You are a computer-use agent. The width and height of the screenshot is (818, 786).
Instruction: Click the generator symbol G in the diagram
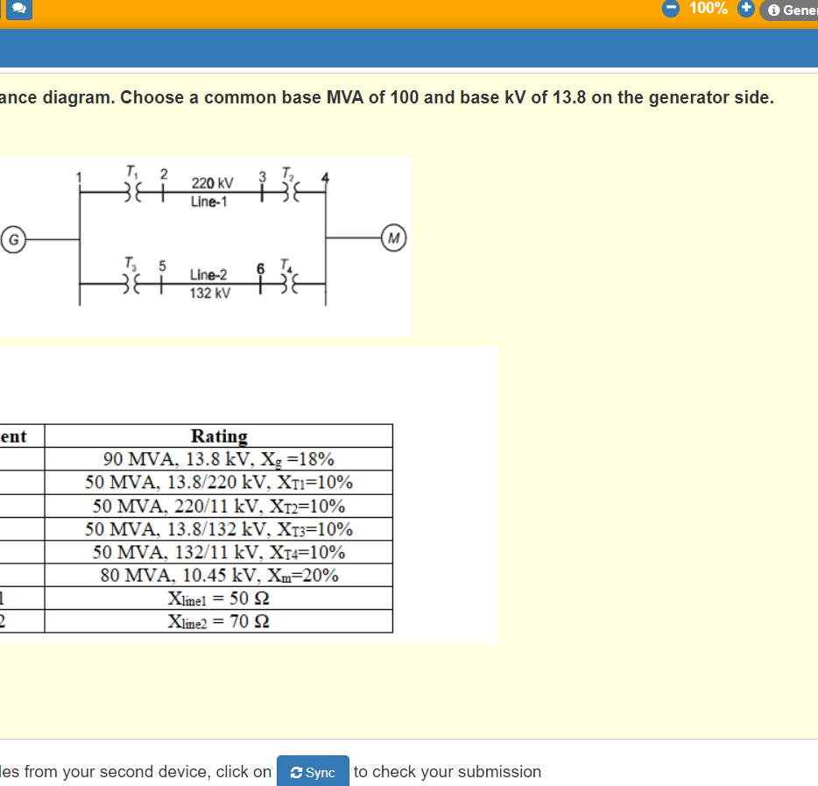[x=14, y=237]
